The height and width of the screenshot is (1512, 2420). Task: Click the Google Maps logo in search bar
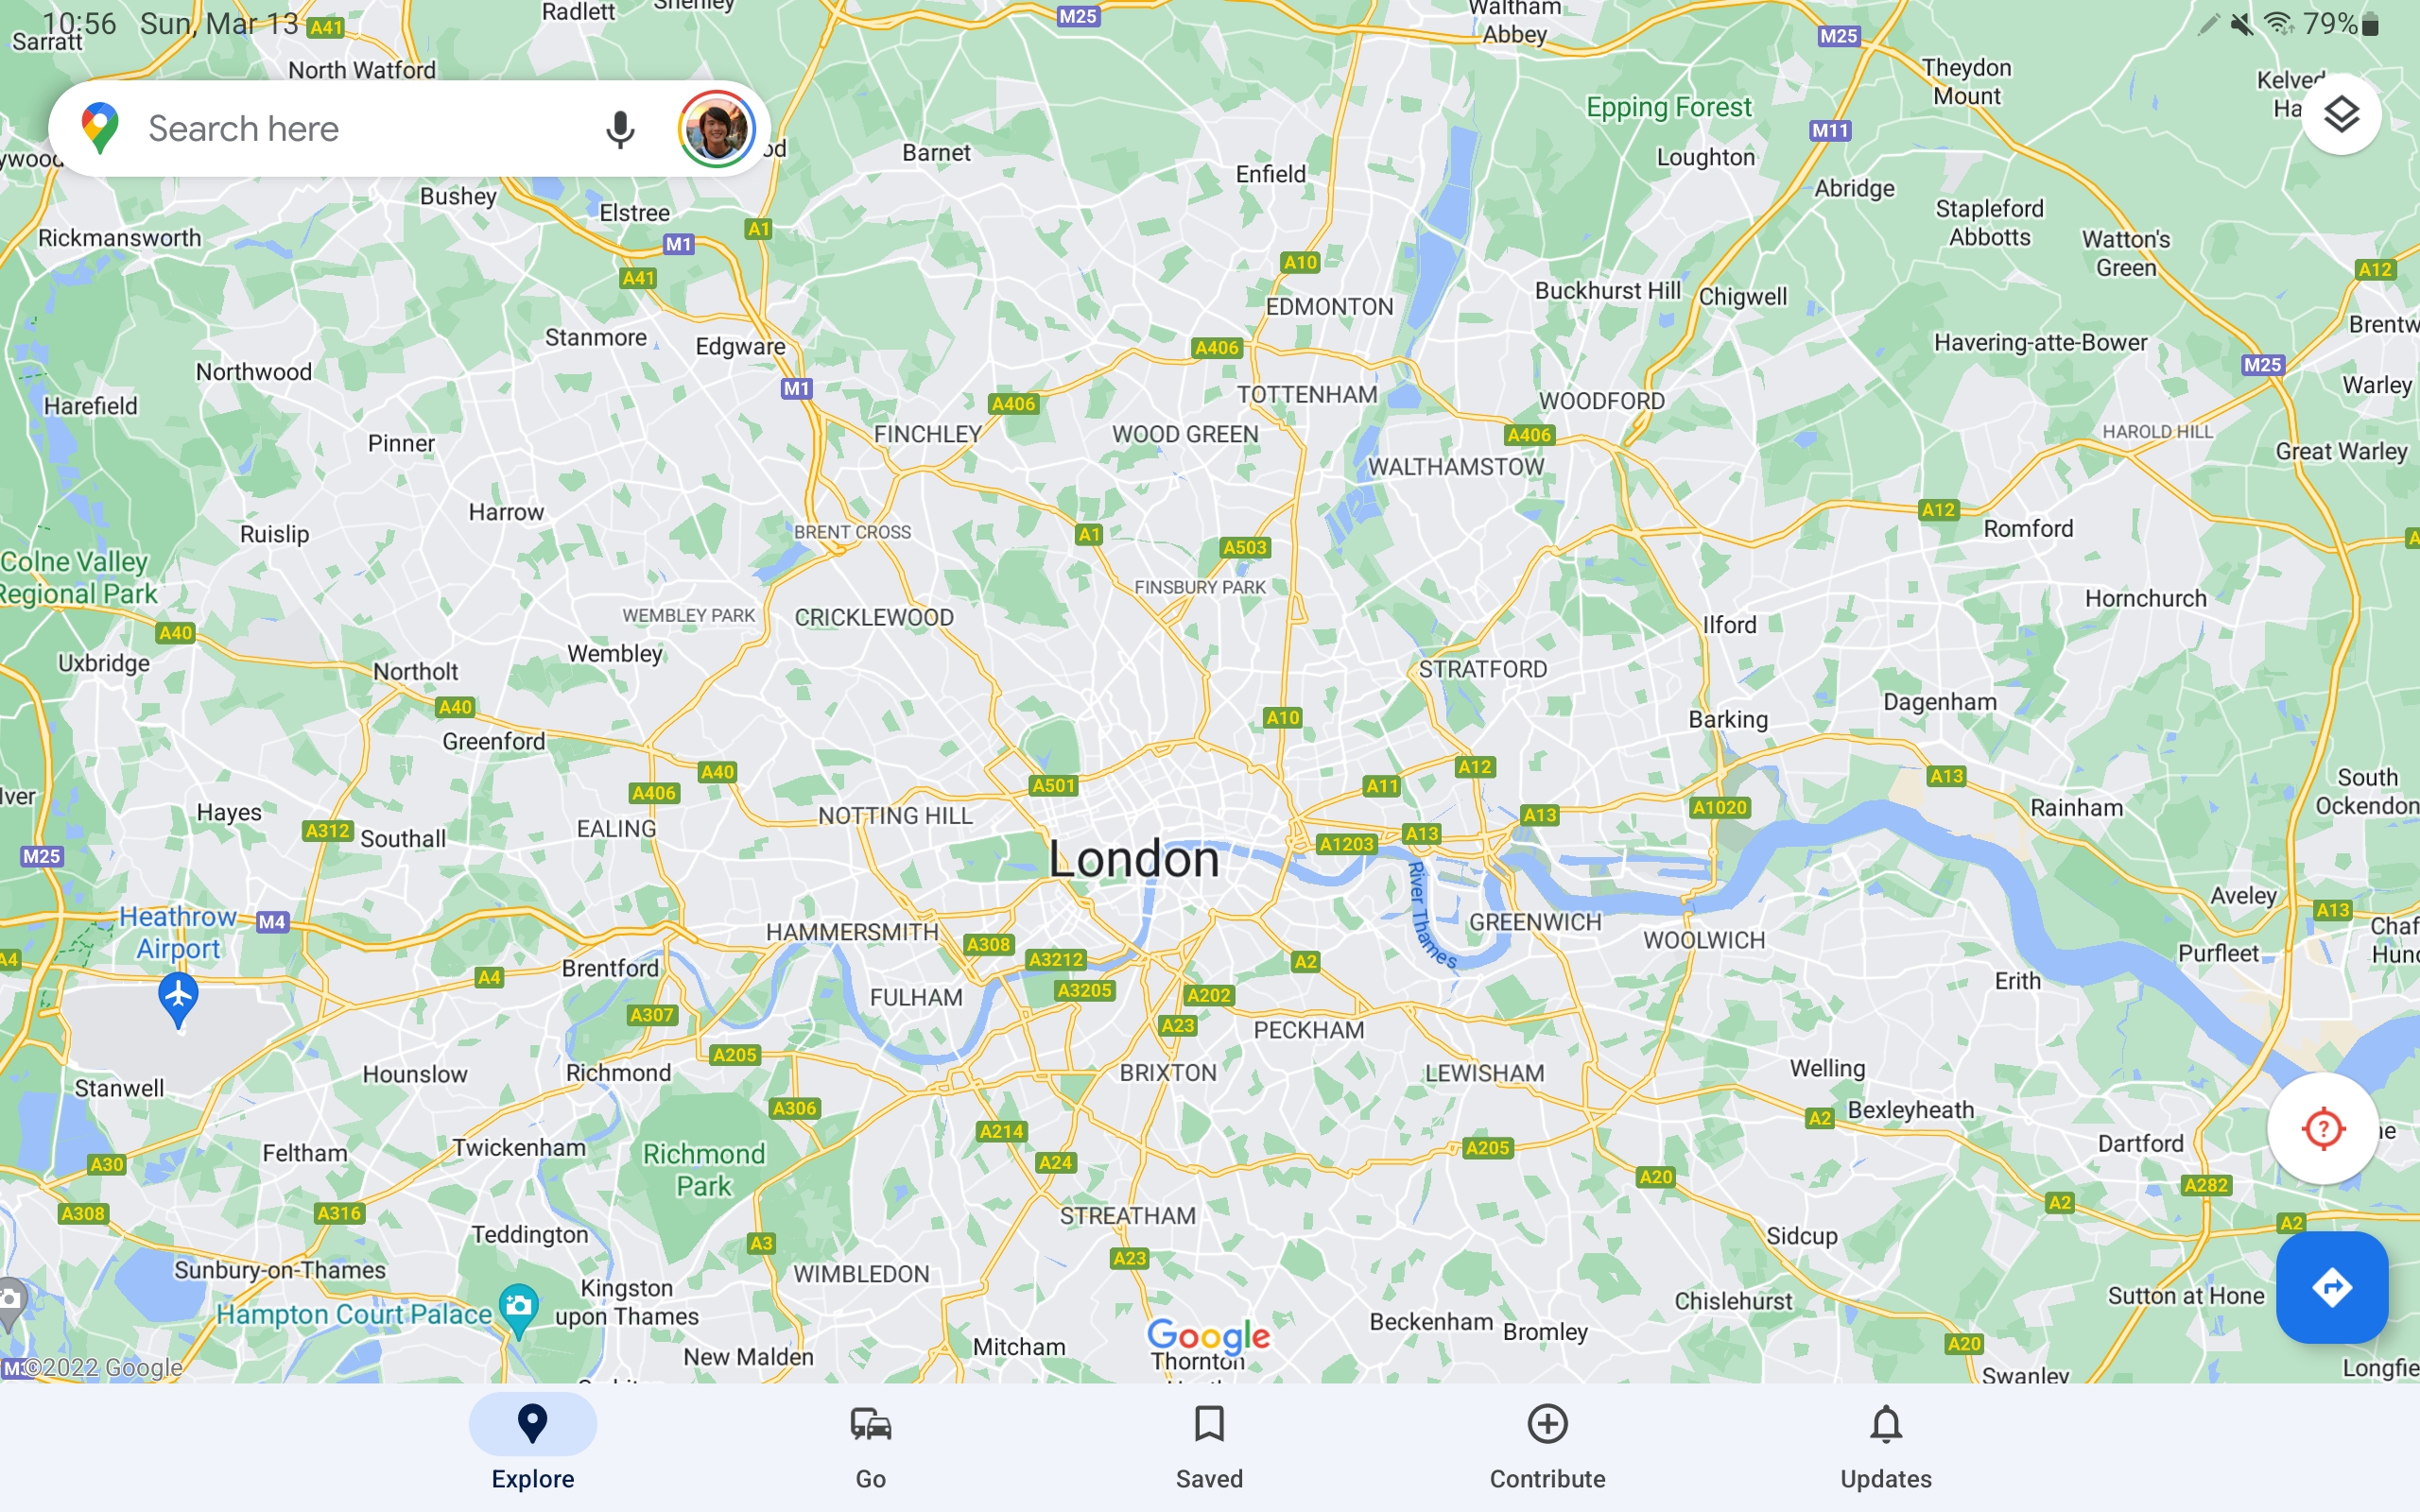[100, 129]
